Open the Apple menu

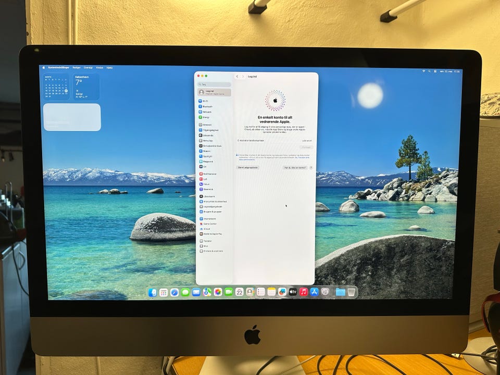44,68
